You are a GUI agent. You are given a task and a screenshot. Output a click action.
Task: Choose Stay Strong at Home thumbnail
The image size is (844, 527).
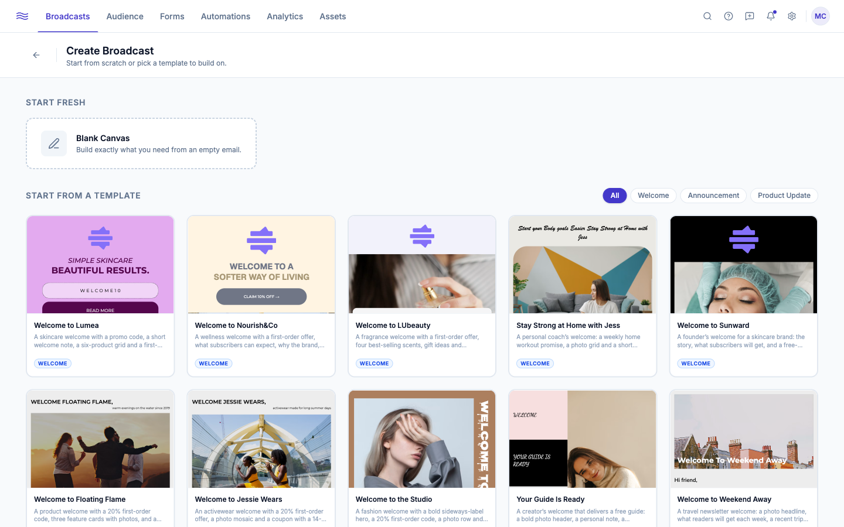point(583,265)
